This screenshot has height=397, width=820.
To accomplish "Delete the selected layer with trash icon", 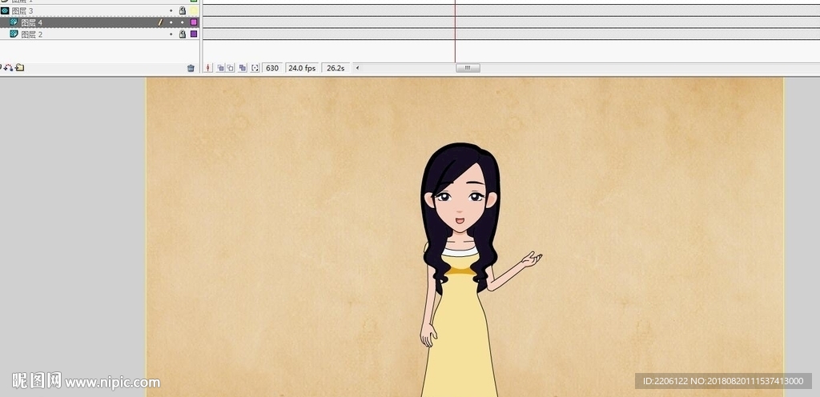I will pyautogui.click(x=191, y=68).
